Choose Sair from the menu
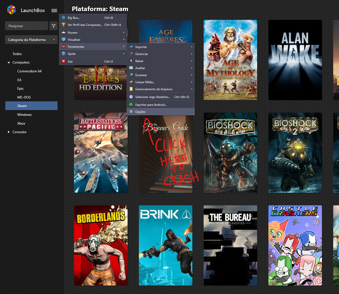 click(93, 61)
